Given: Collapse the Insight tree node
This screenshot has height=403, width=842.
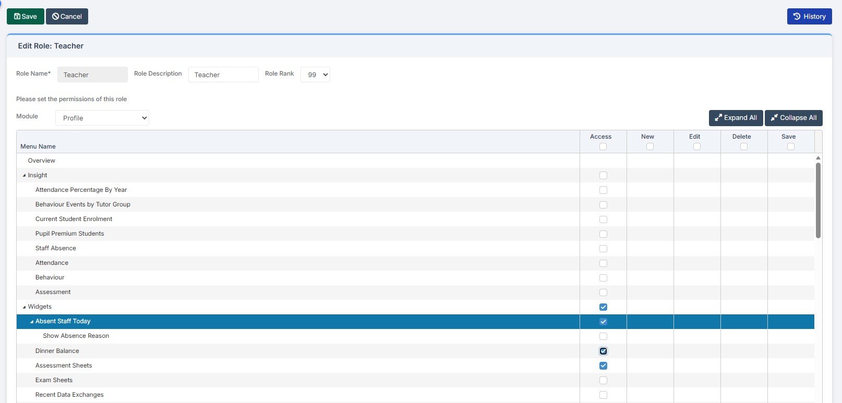Looking at the screenshot, I should point(24,176).
